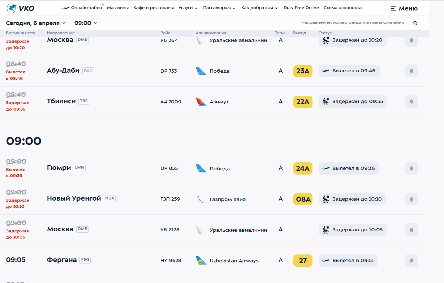Toggle the notification bell for the Abu Dhabi flight
This screenshot has height=283, width=444.
pos(411,71)
